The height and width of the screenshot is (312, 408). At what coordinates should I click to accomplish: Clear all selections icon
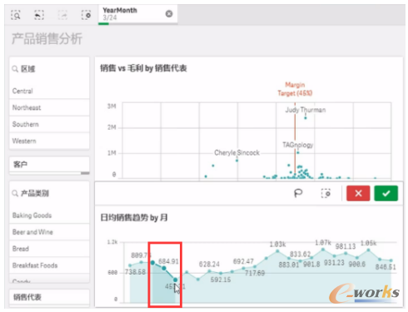tap(86, 15)
